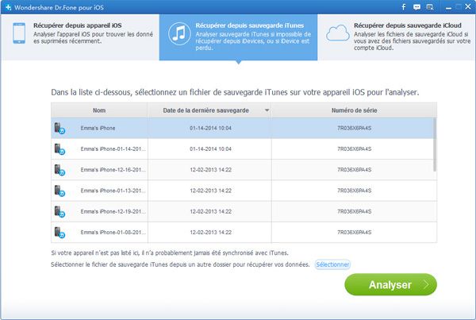Image resolution: width=476 pixels, height=320 pixels.
Task: Click the backup icon for Emma's iPhone-01-13 row
Action: pyautogui.click(x=59, y=191)
